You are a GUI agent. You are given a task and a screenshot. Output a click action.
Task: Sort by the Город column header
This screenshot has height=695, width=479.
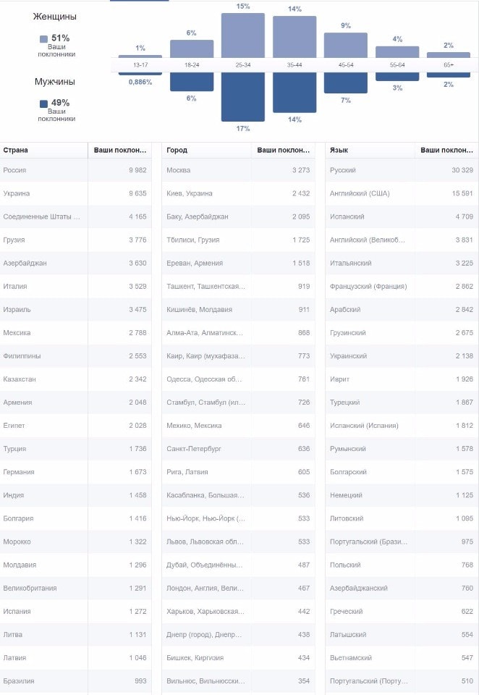click(177, 151)
